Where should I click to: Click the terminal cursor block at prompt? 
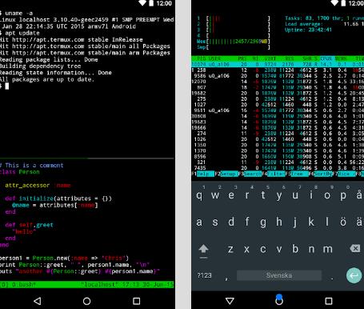[7, 86]
